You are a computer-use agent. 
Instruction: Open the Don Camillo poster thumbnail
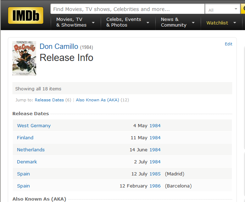(24, 58)
